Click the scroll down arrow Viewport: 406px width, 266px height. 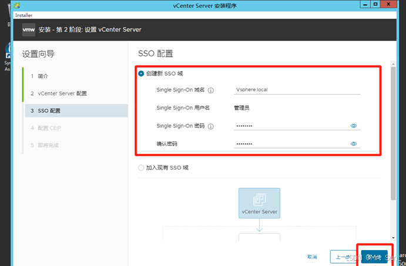(x=393, y=238)
